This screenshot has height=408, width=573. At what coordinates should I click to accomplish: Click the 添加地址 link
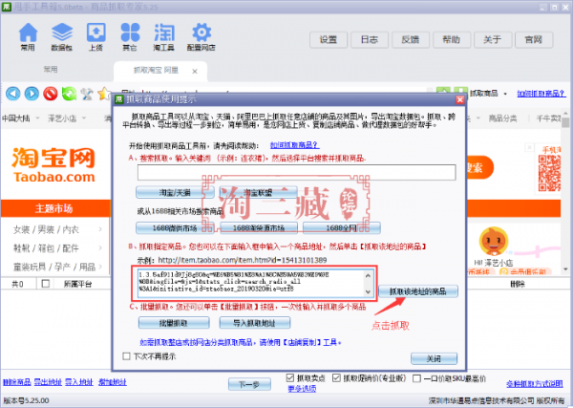[x=112, y=382]
